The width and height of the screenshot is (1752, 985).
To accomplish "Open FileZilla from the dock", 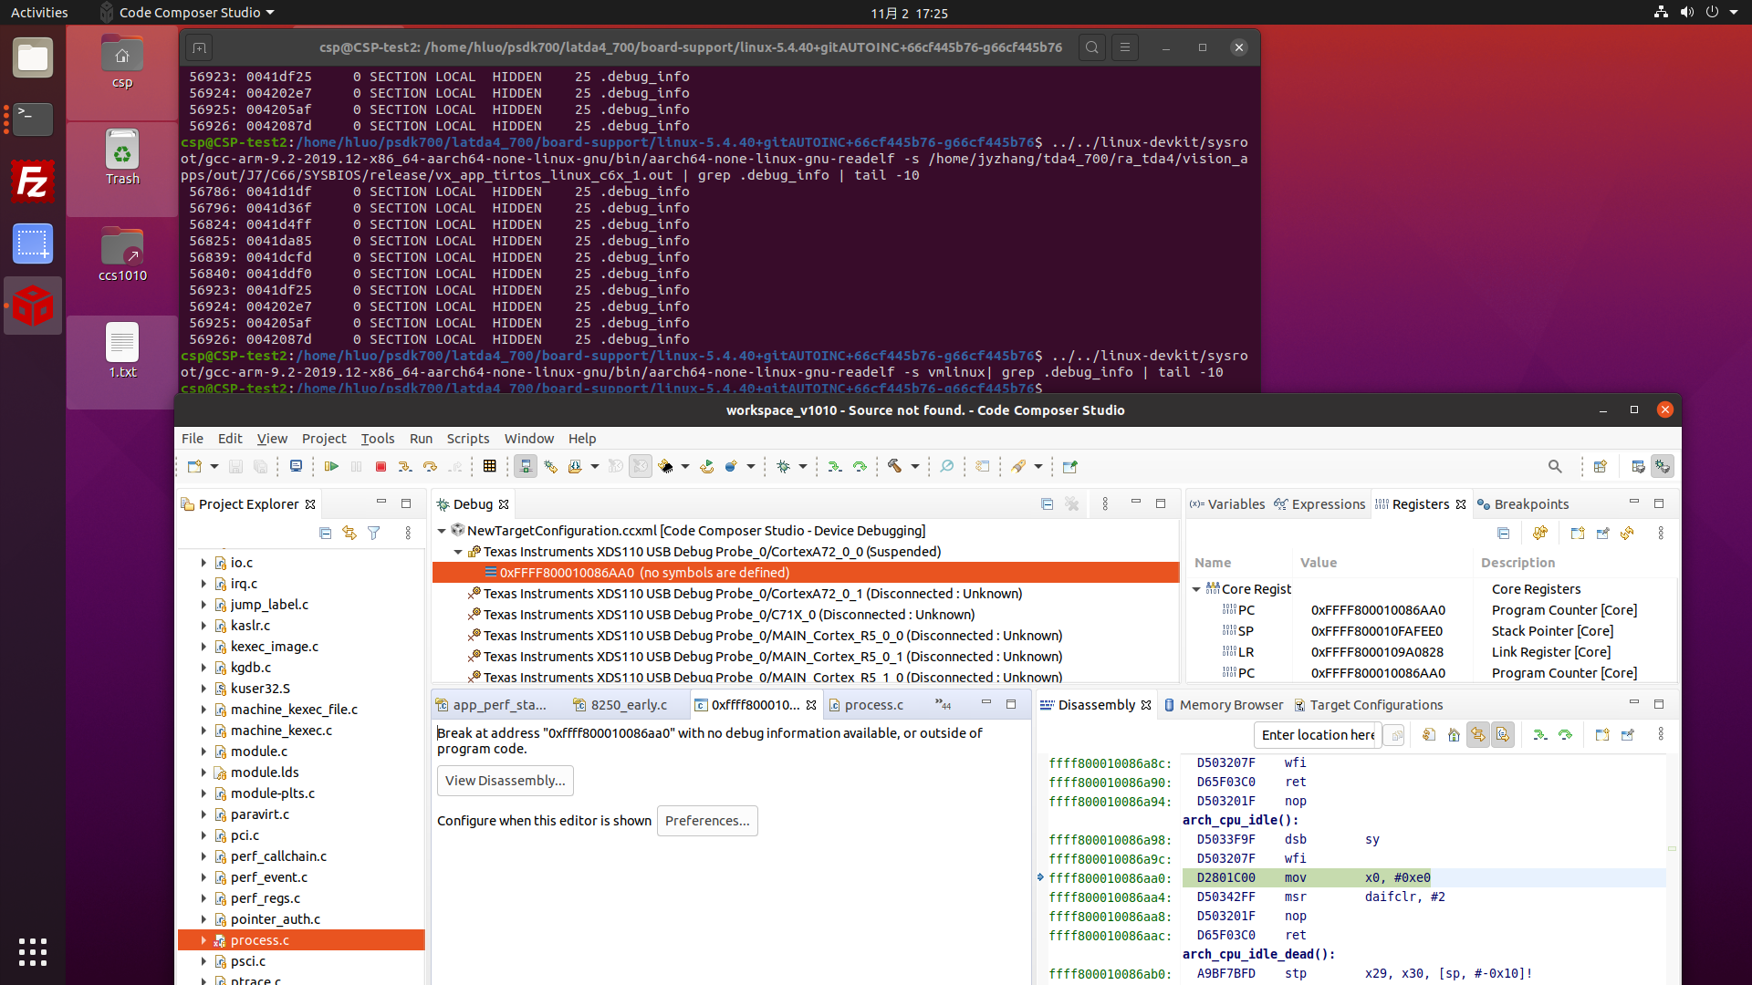I will [x=33, y=181].
